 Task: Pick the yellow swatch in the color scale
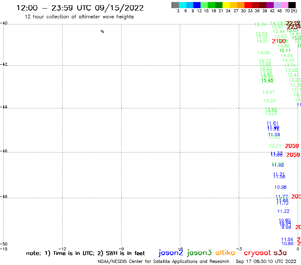(x=226, y=5)
